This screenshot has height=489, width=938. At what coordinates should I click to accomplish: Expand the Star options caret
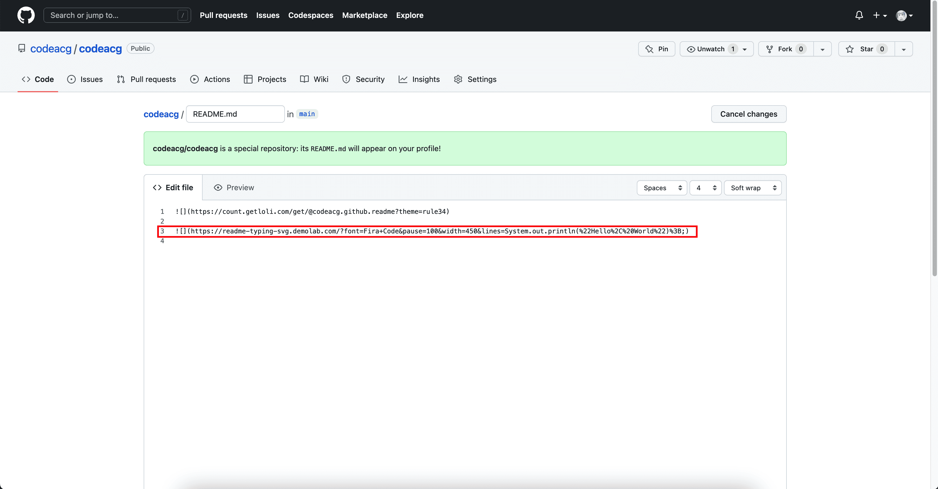point(904,49)
